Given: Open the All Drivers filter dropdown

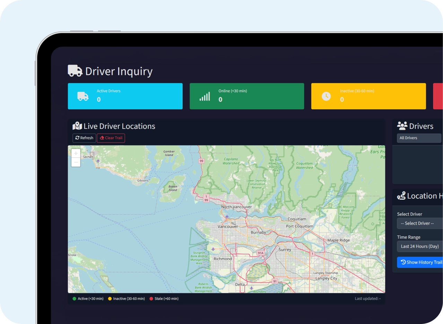Looking at the screenshot, I should (419, 138).
